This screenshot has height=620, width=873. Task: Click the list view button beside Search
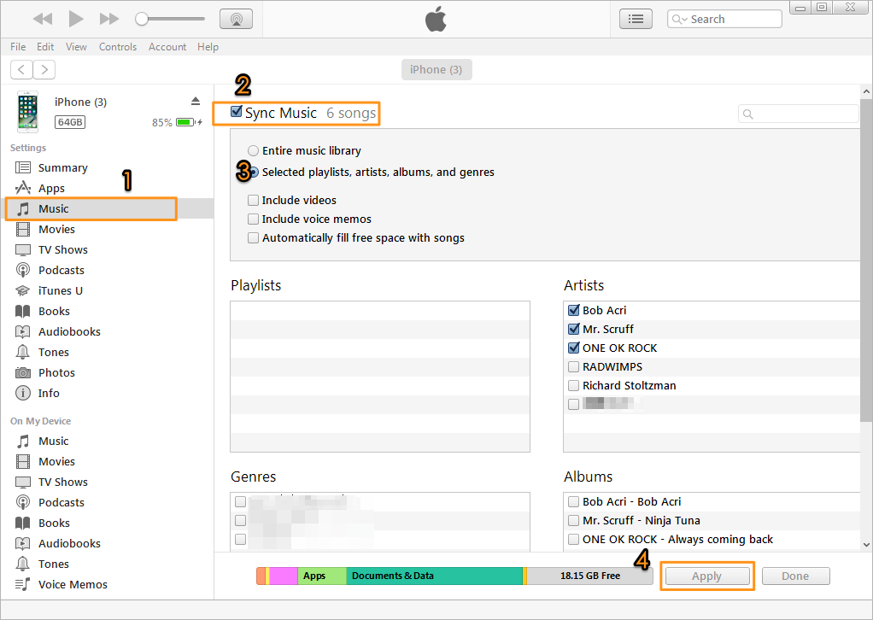[636, 19]
